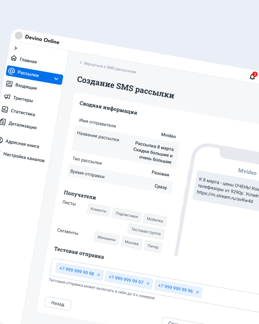The image size is (259, 324).
Task: Open the Детализация page
Action: [x=23, y=125]
